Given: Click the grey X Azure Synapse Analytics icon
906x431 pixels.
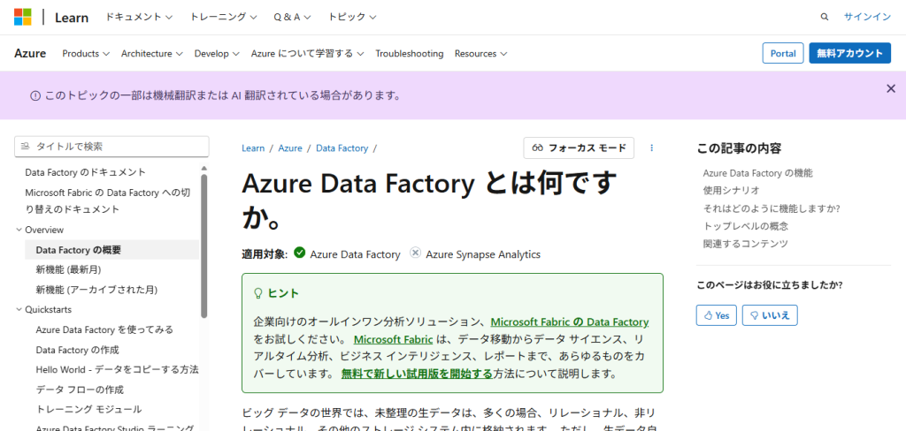Looking at the screenshot, I should (416, 253).
